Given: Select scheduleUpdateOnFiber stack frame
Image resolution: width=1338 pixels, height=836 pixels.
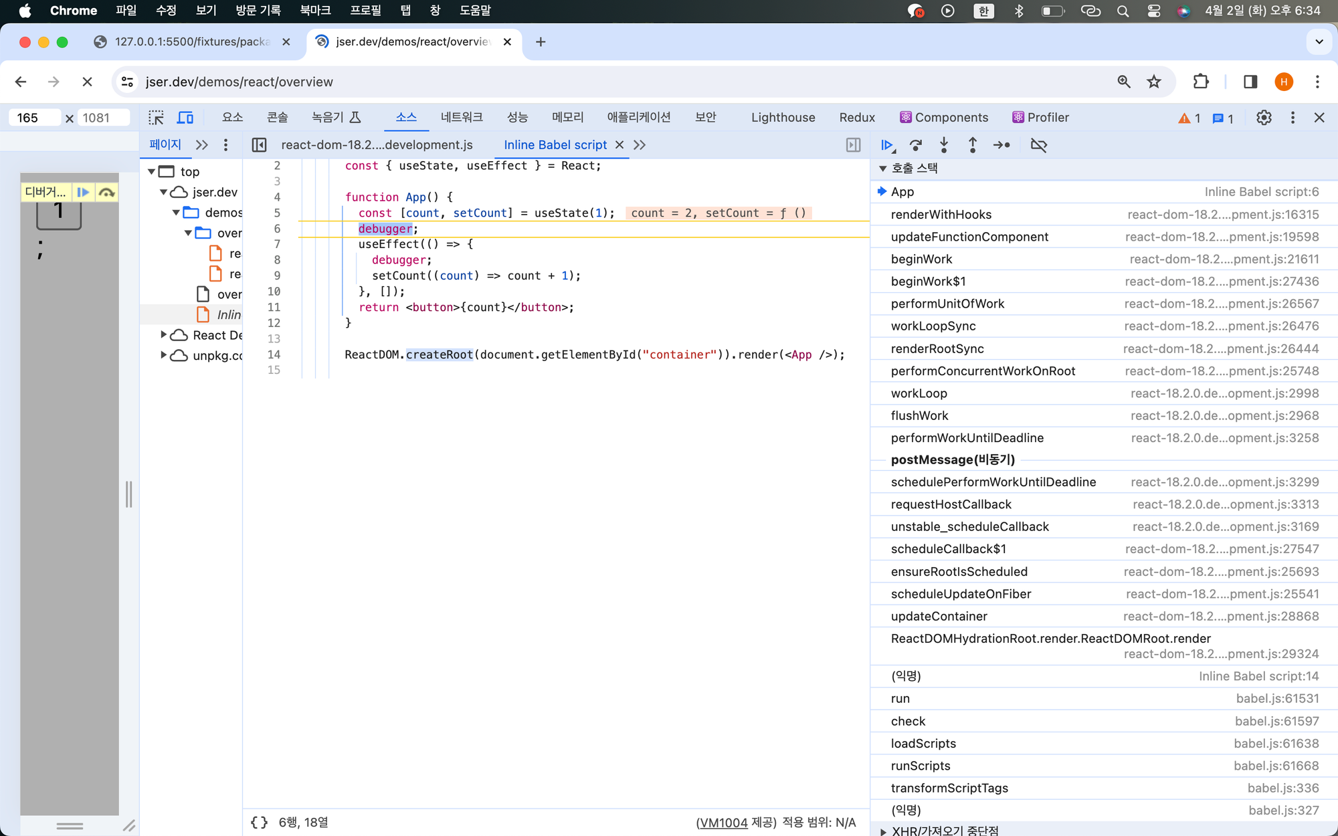Looking at the screenshot, I should point(1104,594).
